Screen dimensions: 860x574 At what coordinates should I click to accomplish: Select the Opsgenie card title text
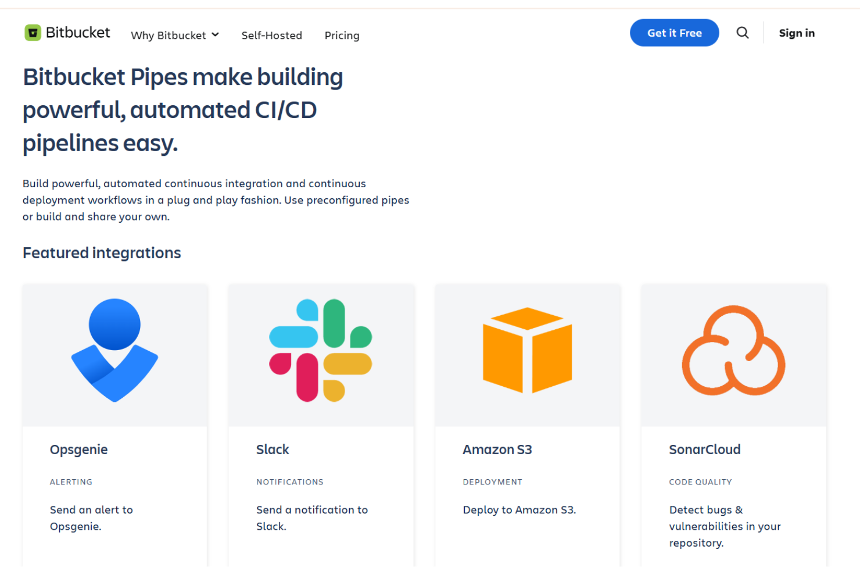coord(78,450)
